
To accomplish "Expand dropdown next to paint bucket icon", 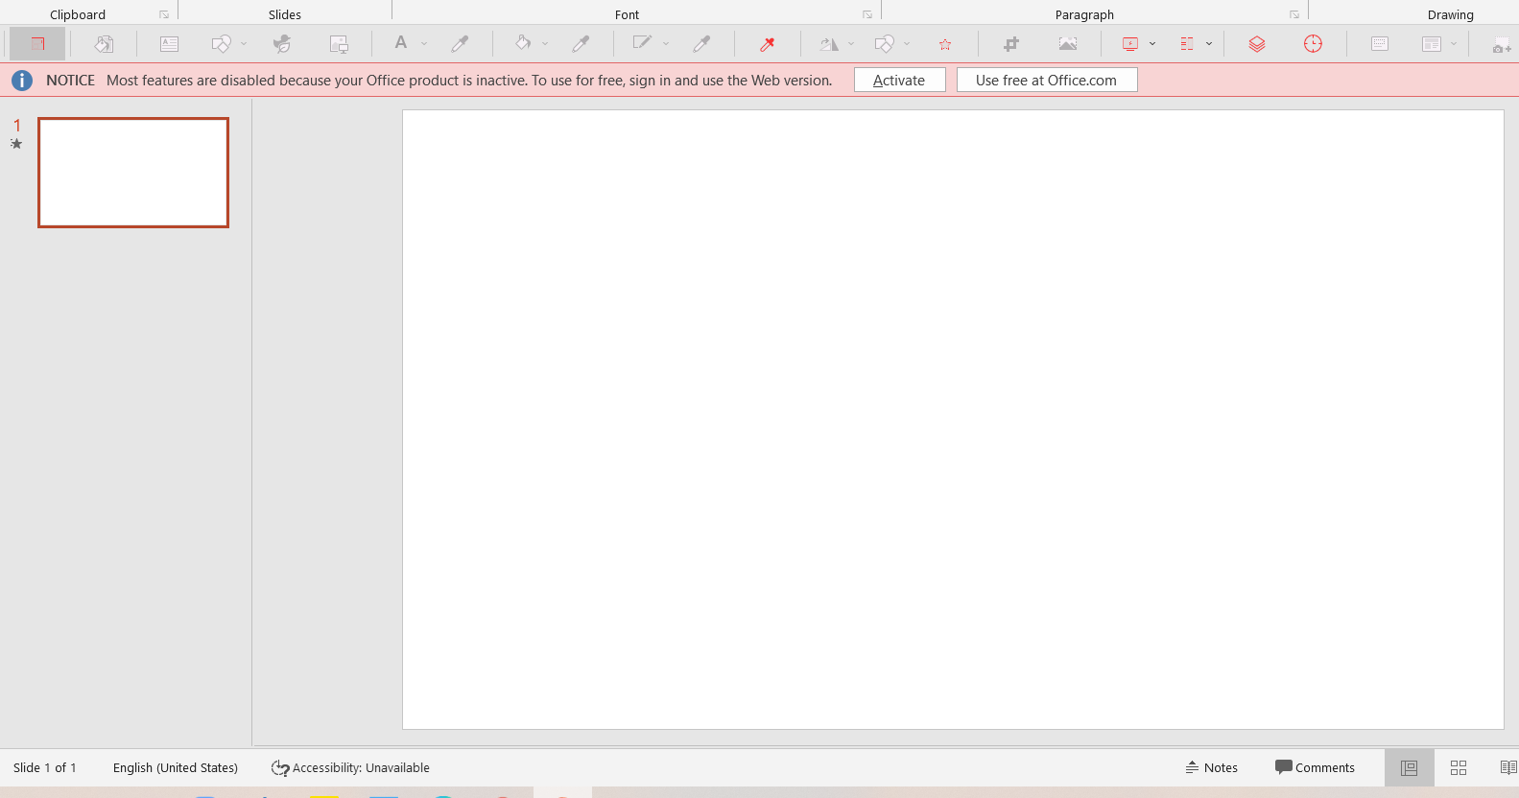I will [x=545, y=44].
